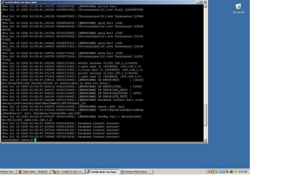Maximize the root@cabal terminal window
Screen dimensions: 301x188
pyautogui.click(x=201, y=2)
